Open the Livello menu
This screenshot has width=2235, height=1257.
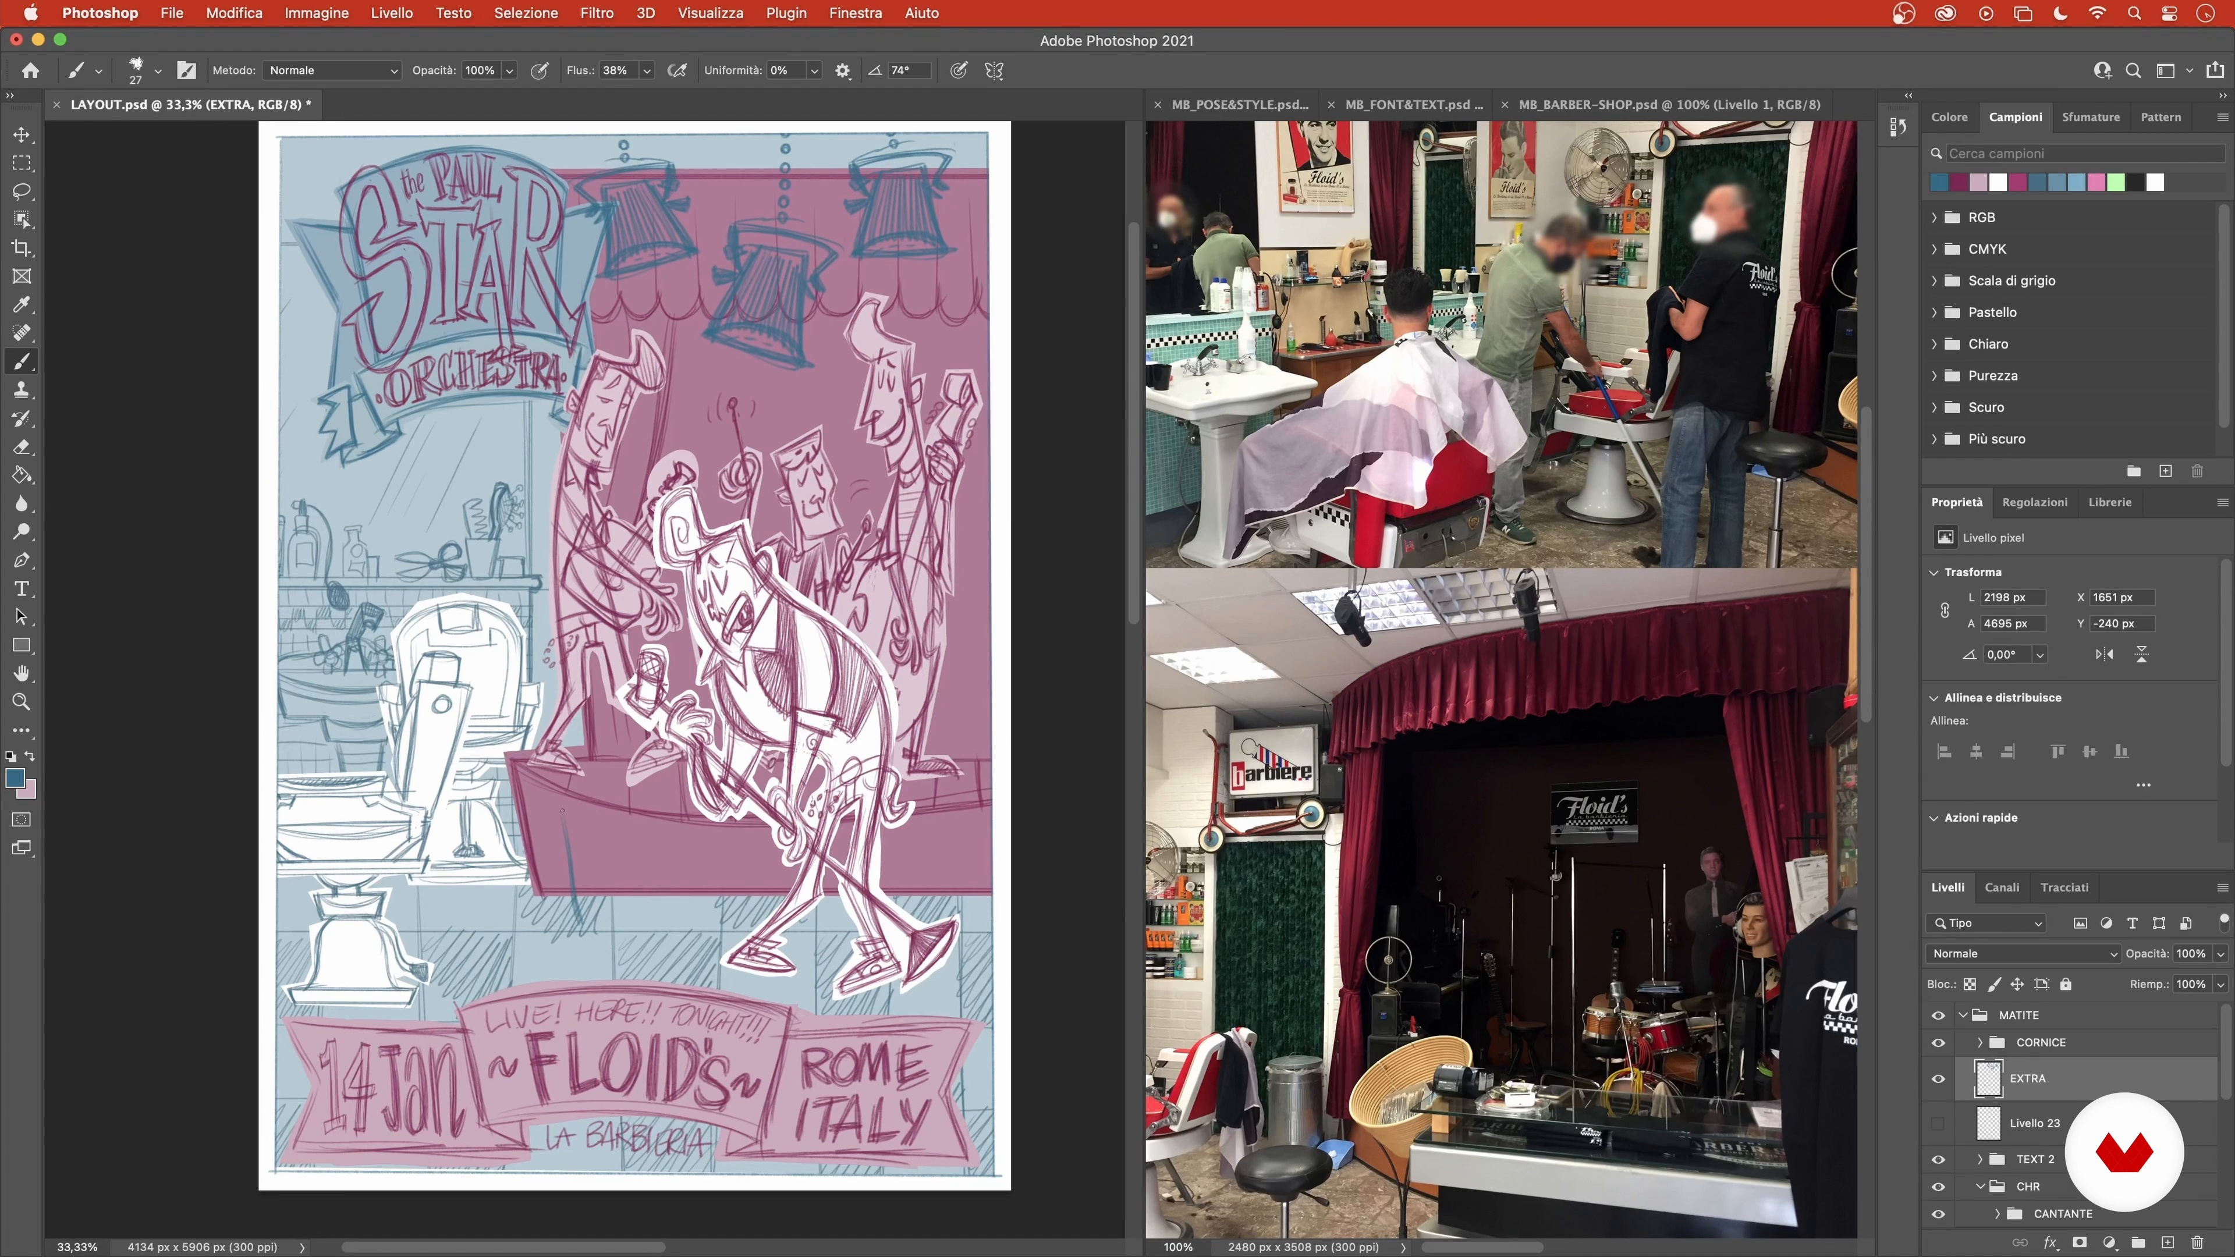(392, 13)
